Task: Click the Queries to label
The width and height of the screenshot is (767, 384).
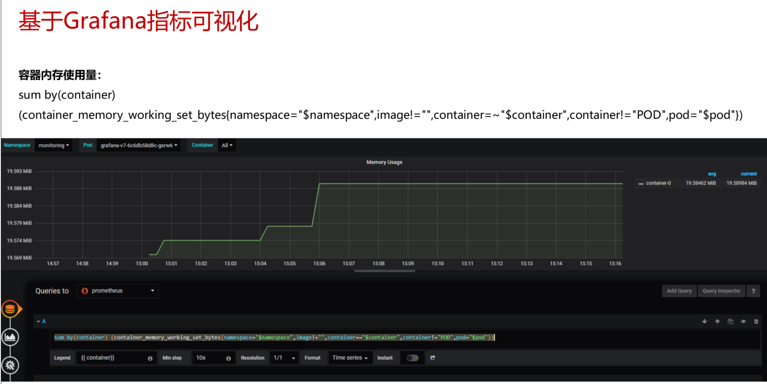Action: pos(52,291)
